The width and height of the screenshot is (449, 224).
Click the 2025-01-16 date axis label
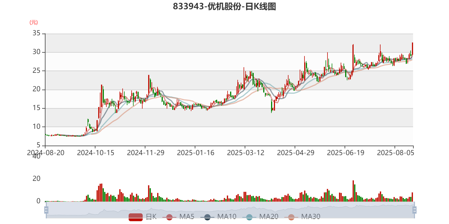pyautogui.click(x=196, y=153)
